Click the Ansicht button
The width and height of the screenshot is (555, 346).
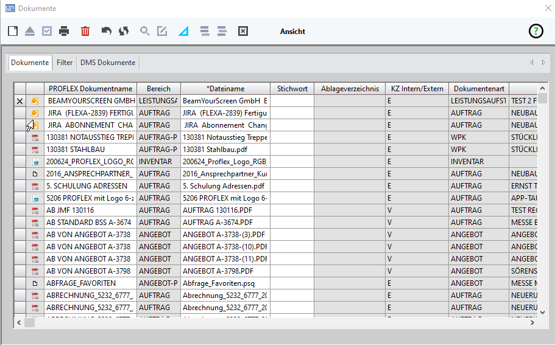click(292, 32)
